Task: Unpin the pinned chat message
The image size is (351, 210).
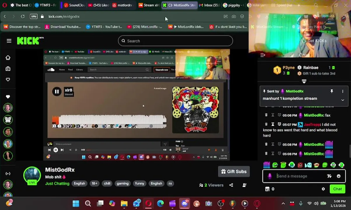Action: pos(331,91)
